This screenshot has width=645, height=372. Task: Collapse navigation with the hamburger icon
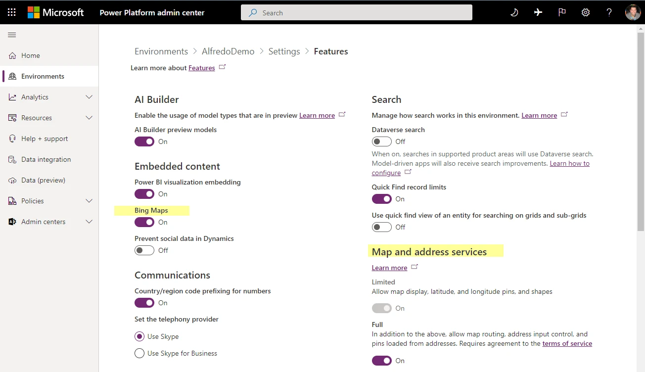click(12, 35)
